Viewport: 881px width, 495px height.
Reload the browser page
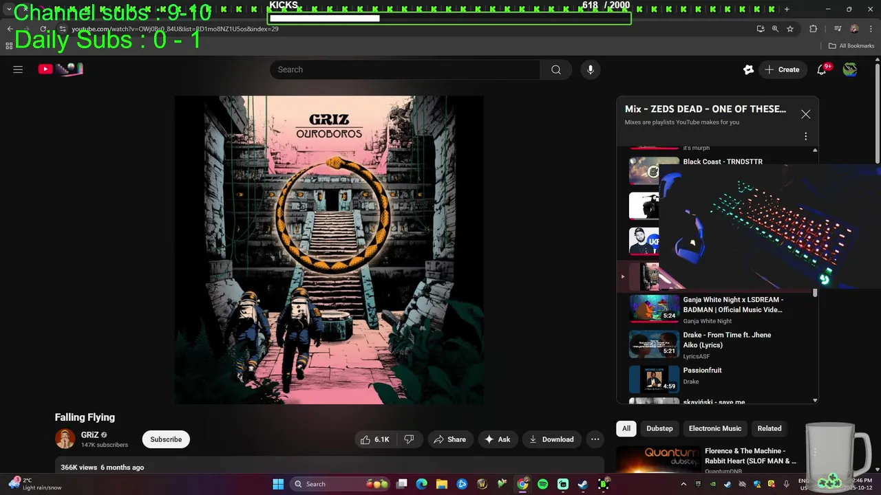43,29
